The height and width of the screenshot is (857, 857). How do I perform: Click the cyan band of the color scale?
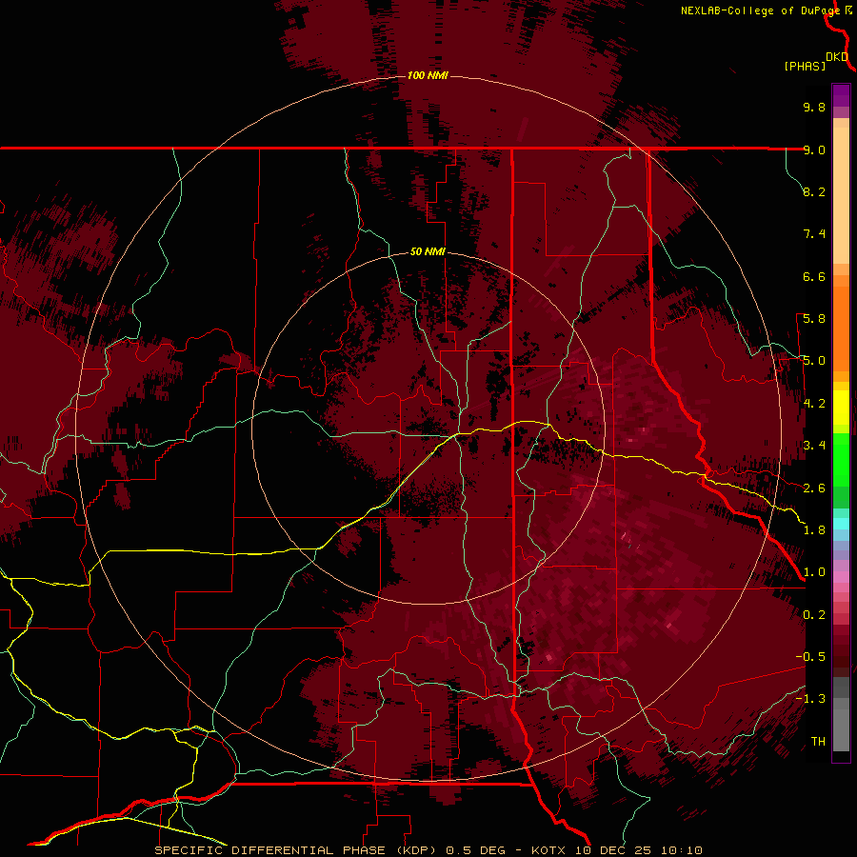coord(841,524)
